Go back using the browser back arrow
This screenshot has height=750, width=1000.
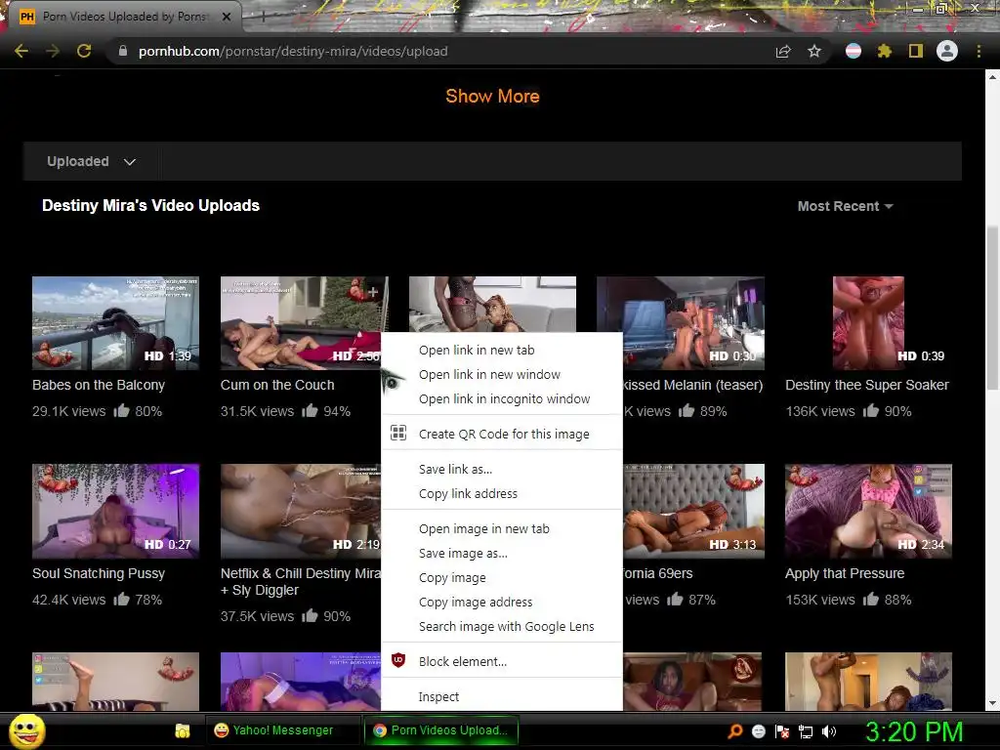(x=21, y=51)
